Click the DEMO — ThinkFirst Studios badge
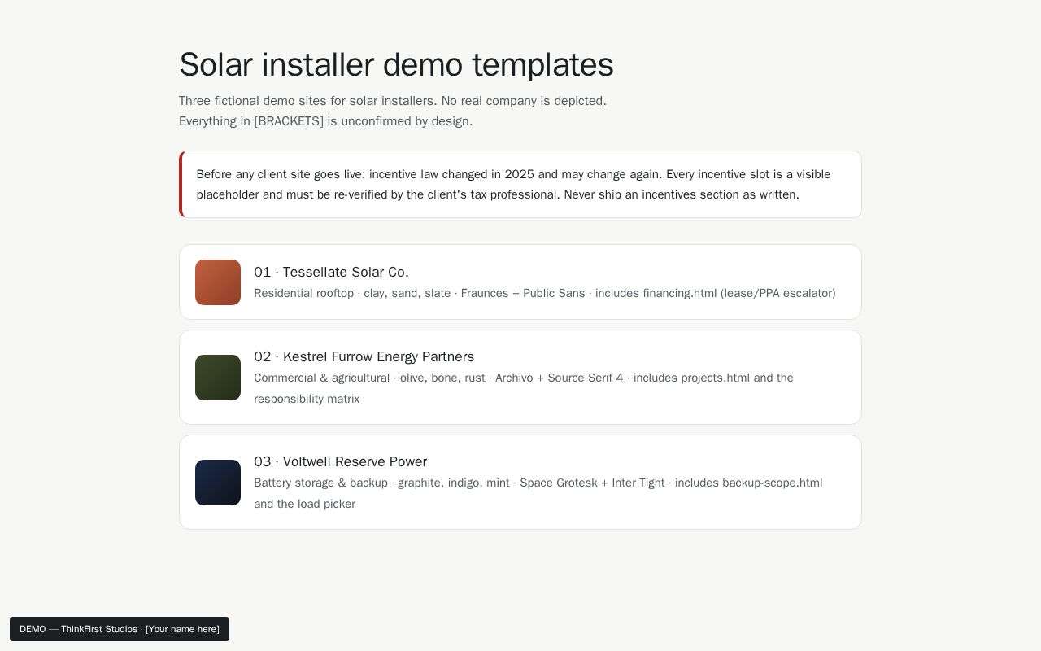Viewport: 1041px width, 651px height. 120,629
